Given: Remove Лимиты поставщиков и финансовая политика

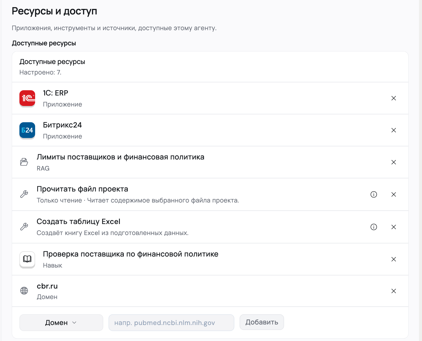Looking at the screenshot, I should pyautogui.click(x=394, y=162).
